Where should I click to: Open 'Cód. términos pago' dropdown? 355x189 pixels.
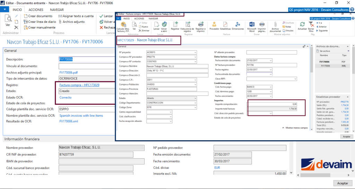(270, 92)
